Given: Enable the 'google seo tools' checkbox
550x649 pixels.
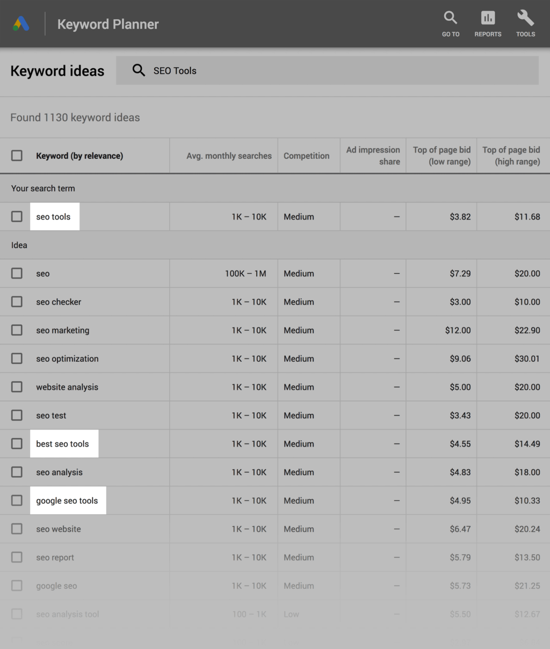Looking at the screenshot, I should coord(17,500).
